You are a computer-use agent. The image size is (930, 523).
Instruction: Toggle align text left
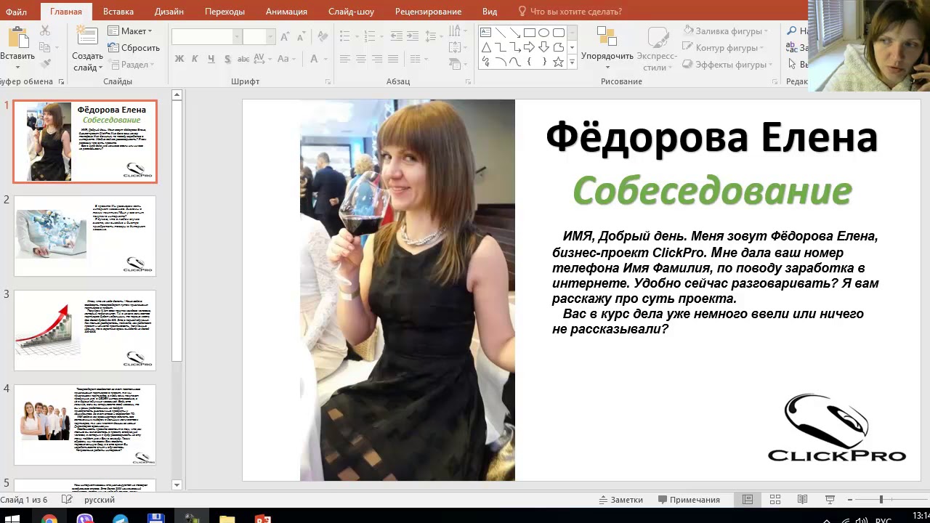(x=345, y=59)
